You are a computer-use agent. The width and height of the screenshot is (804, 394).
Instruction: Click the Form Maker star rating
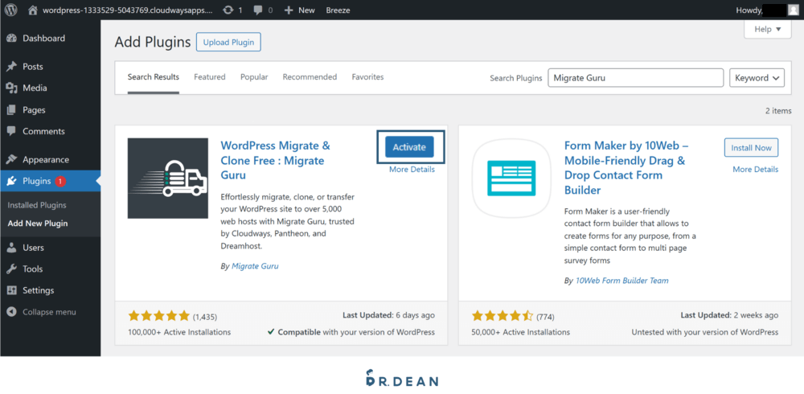[503, 316]
